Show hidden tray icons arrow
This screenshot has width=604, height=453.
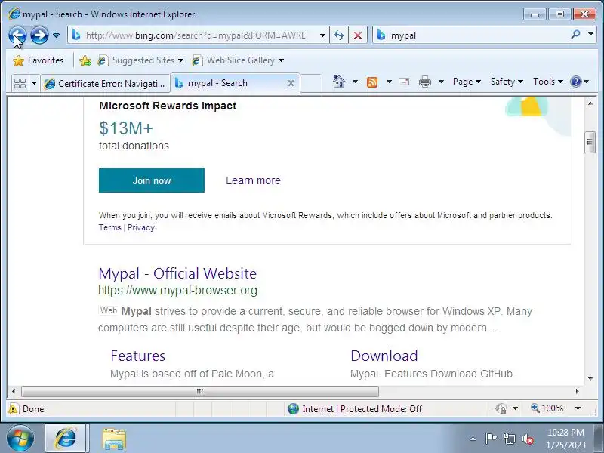coord(473,439)
